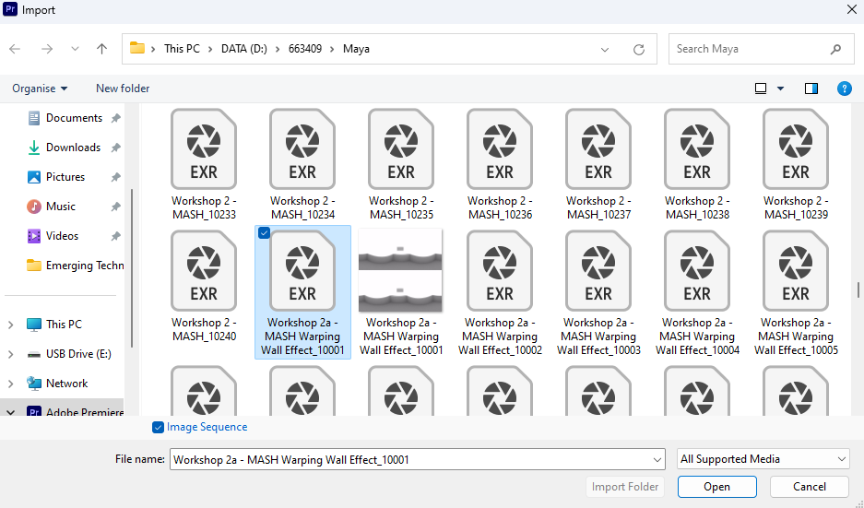Disable the Image Sequence checkbox
Viewport: 864px width, 508px height.
pyautogui.click(x=160, y=428)
